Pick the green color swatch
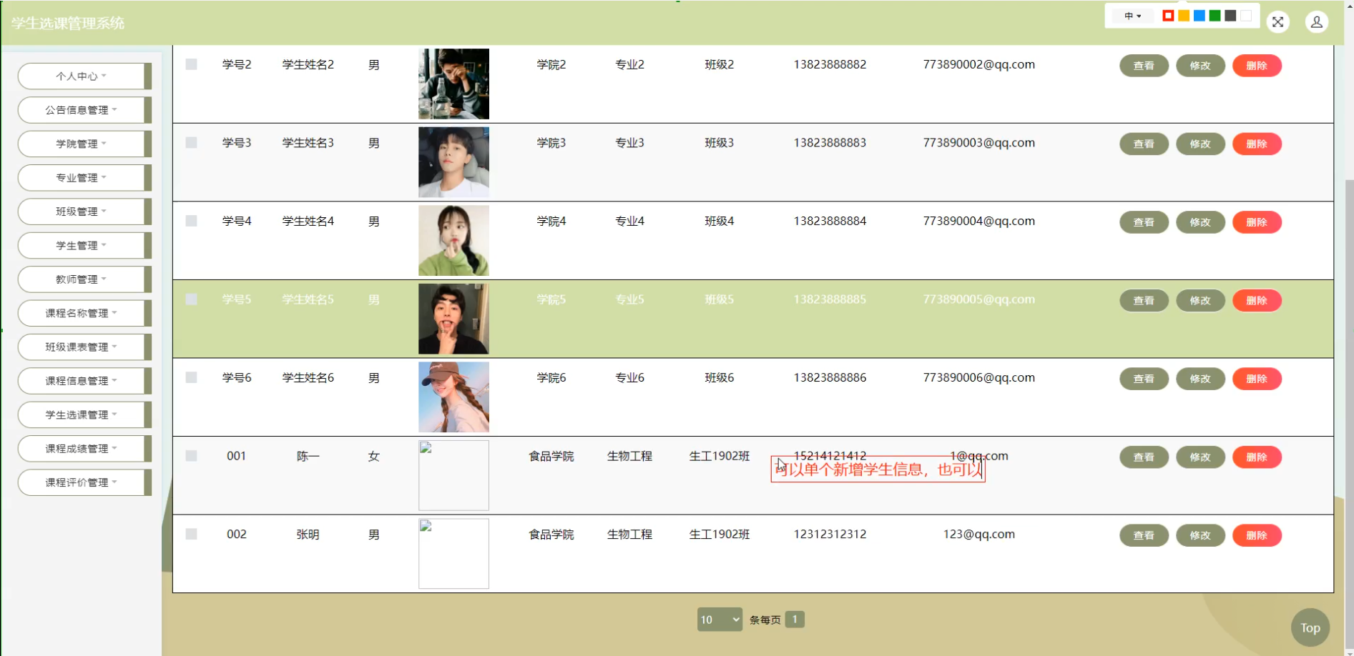Screen dimensions: 1354x656 click(1215, 16)
